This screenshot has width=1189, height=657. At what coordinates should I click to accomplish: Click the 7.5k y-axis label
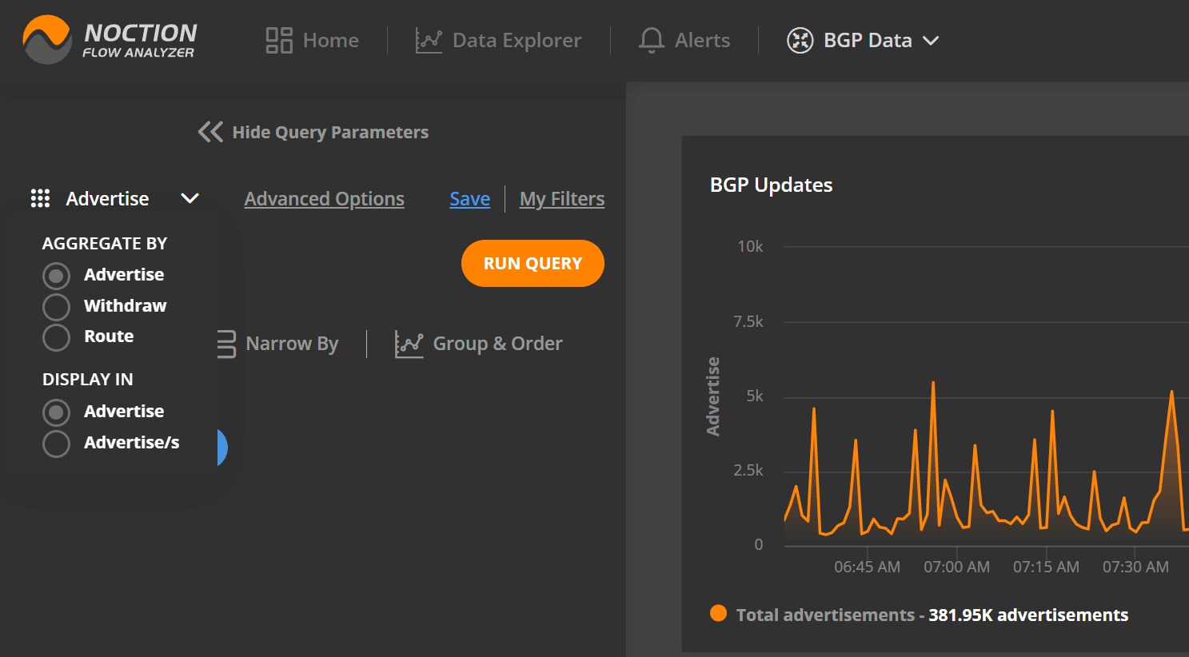tap(748, 321)
